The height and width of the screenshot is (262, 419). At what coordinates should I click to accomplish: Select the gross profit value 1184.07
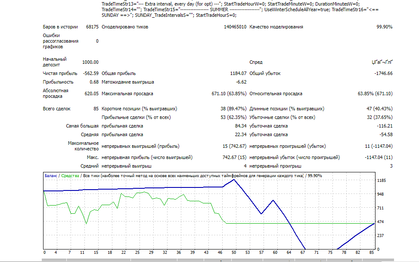[238, 74]
